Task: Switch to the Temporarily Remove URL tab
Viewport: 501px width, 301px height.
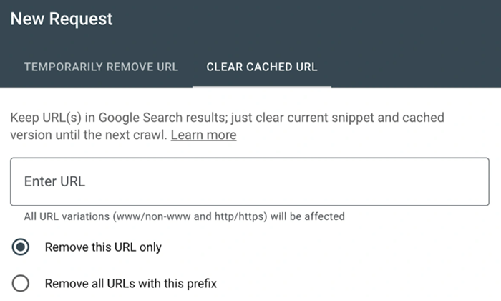Action: [x=101, y=67]
